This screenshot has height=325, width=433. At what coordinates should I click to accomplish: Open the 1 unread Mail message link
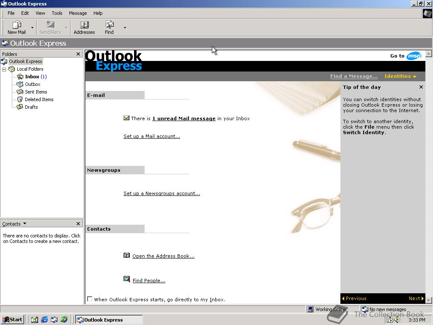click(x=184, y=118)
